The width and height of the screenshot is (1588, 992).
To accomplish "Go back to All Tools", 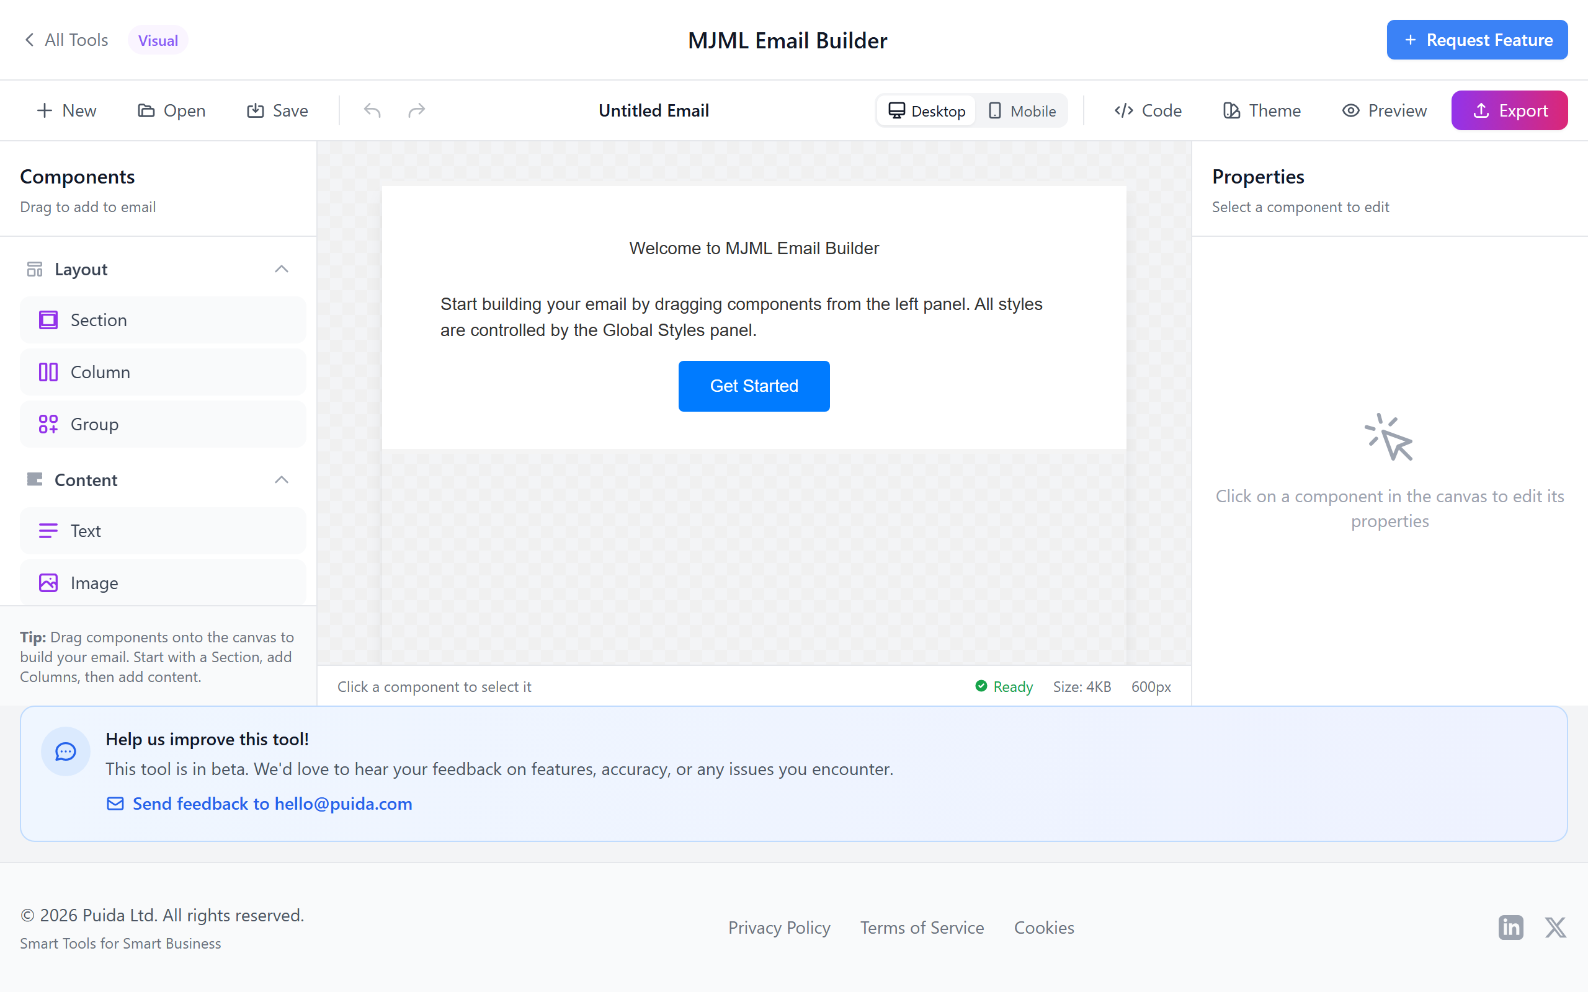I will [65, 39].
